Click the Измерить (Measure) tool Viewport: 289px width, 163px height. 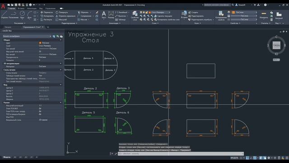(264, 15)
